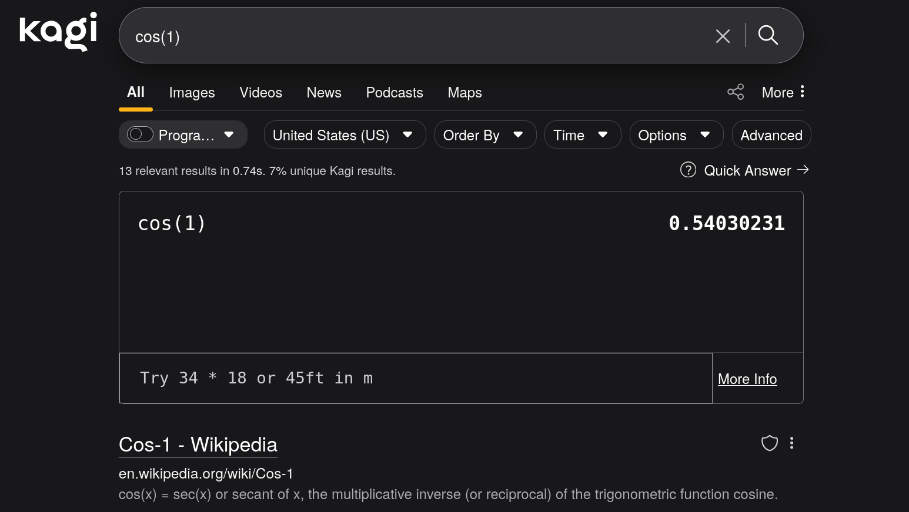This screenshot has height=512, width=909.
Task: Toggle the Programming lens switch
Action: [x=140, y=134]
